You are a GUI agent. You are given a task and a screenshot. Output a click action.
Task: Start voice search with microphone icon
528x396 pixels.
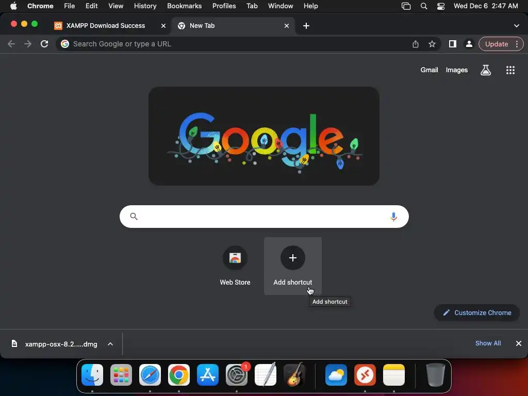(393, 217)
